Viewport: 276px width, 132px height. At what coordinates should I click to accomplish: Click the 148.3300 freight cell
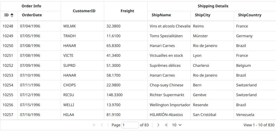(115, 95)
